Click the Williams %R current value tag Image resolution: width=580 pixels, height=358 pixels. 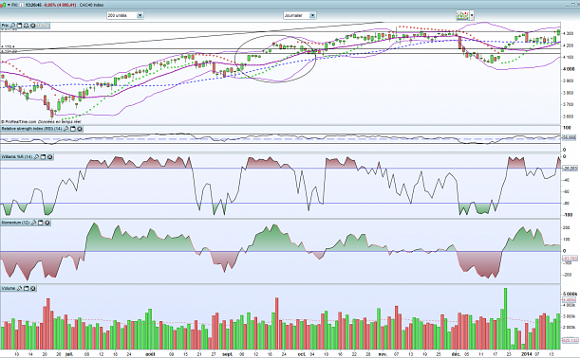coord(570,169)
